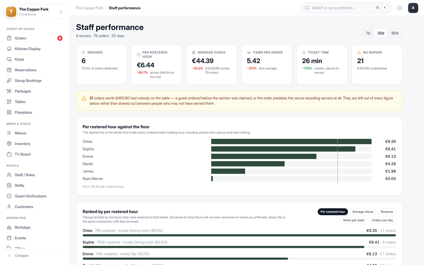Go to Kitchen Display page
Image resolution: width=424 pixels, height=265 pixels.
click(35, 49)
